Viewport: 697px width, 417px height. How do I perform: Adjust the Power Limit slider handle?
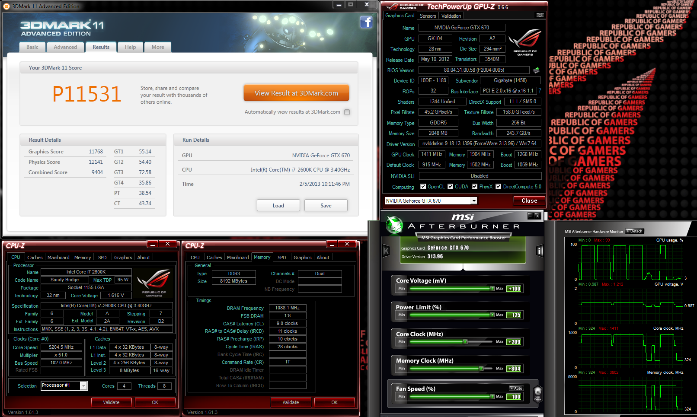click(492, 315)
